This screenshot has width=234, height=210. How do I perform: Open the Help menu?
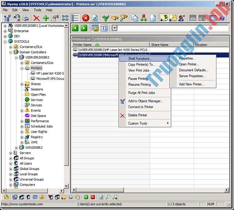49,10
